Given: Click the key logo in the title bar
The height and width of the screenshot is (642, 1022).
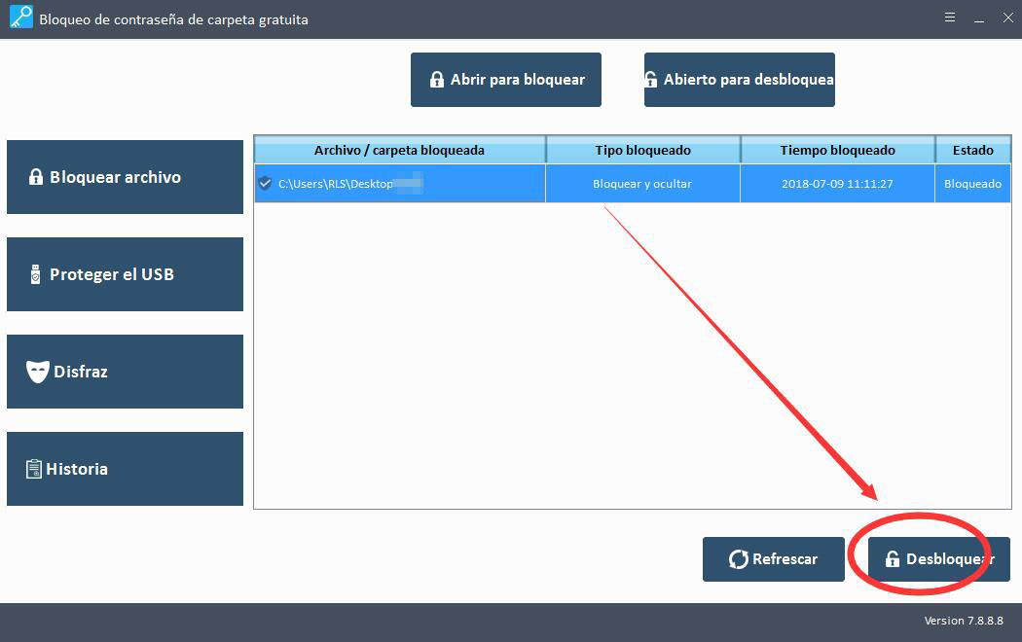Looking at the screenshot, I should pos(21,18).
